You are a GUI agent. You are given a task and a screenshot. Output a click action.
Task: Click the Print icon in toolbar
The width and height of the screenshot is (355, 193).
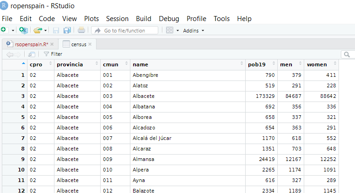click(81, 30)
